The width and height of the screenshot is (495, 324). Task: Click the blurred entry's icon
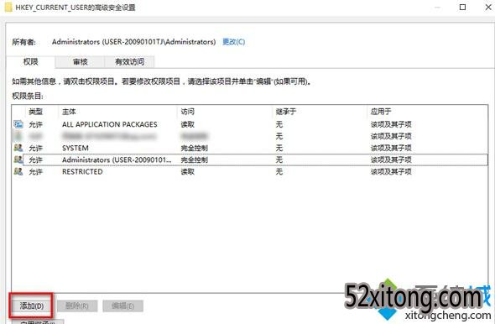18,136
